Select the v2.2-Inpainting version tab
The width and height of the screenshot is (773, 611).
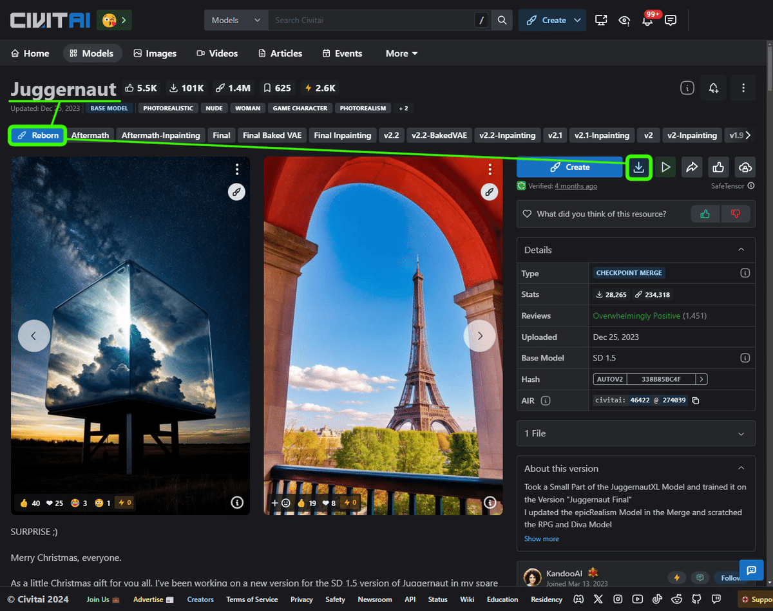[508, 135]
